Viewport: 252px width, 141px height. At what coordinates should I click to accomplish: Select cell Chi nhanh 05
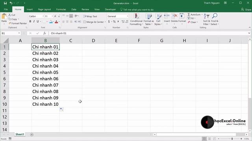(46, 72)
